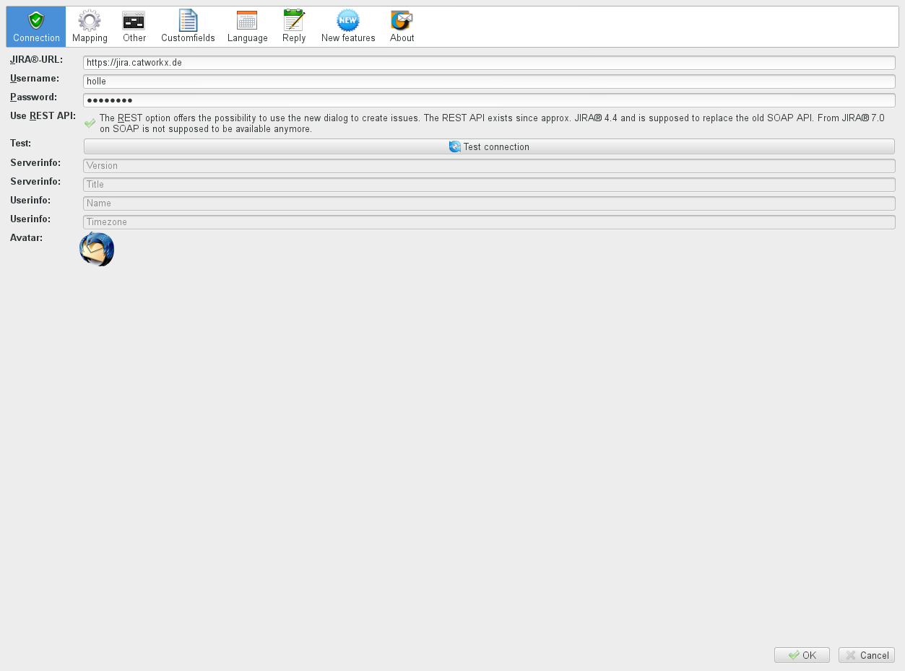Open the Reply notepad pane
905x671 pixels.
pyautogui.click(x=294, y=27)
